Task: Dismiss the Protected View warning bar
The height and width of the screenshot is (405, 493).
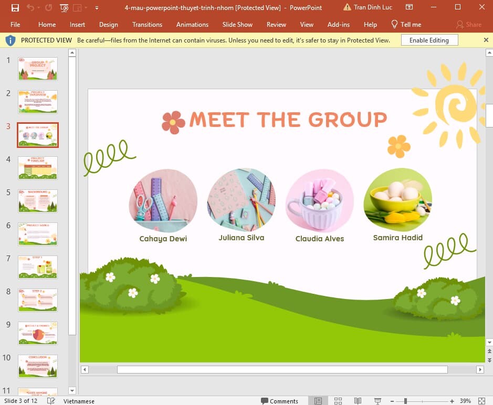Action: (x=486, y=40)
